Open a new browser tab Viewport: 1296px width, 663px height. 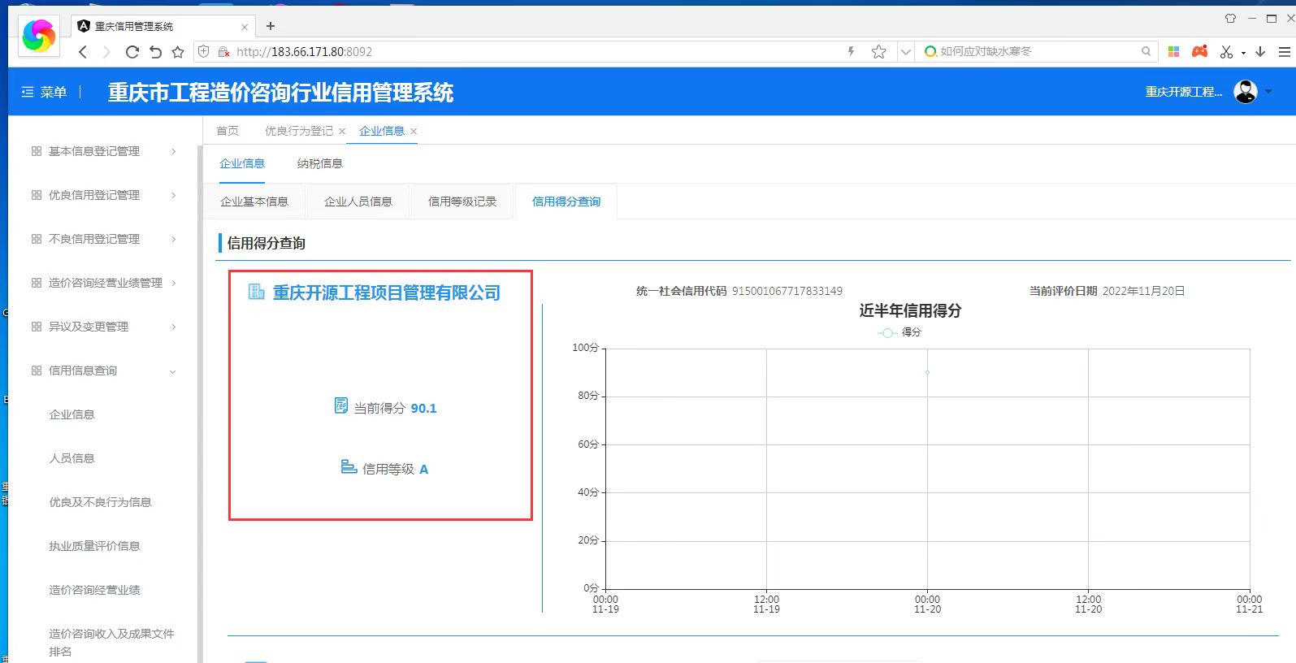[x=271, y=26]
